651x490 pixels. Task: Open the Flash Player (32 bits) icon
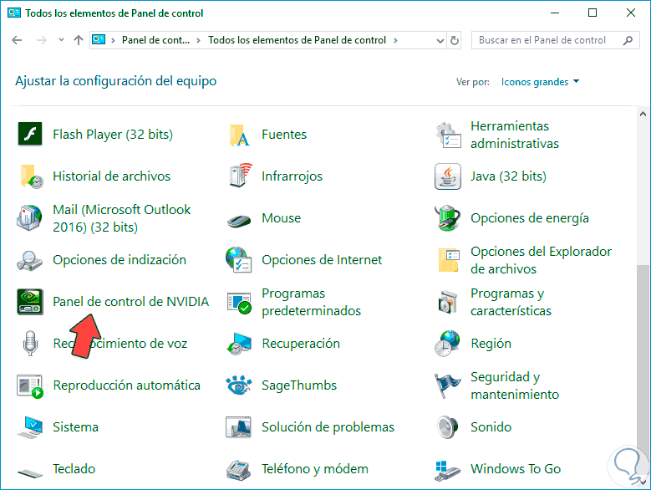tap(30, 134)
